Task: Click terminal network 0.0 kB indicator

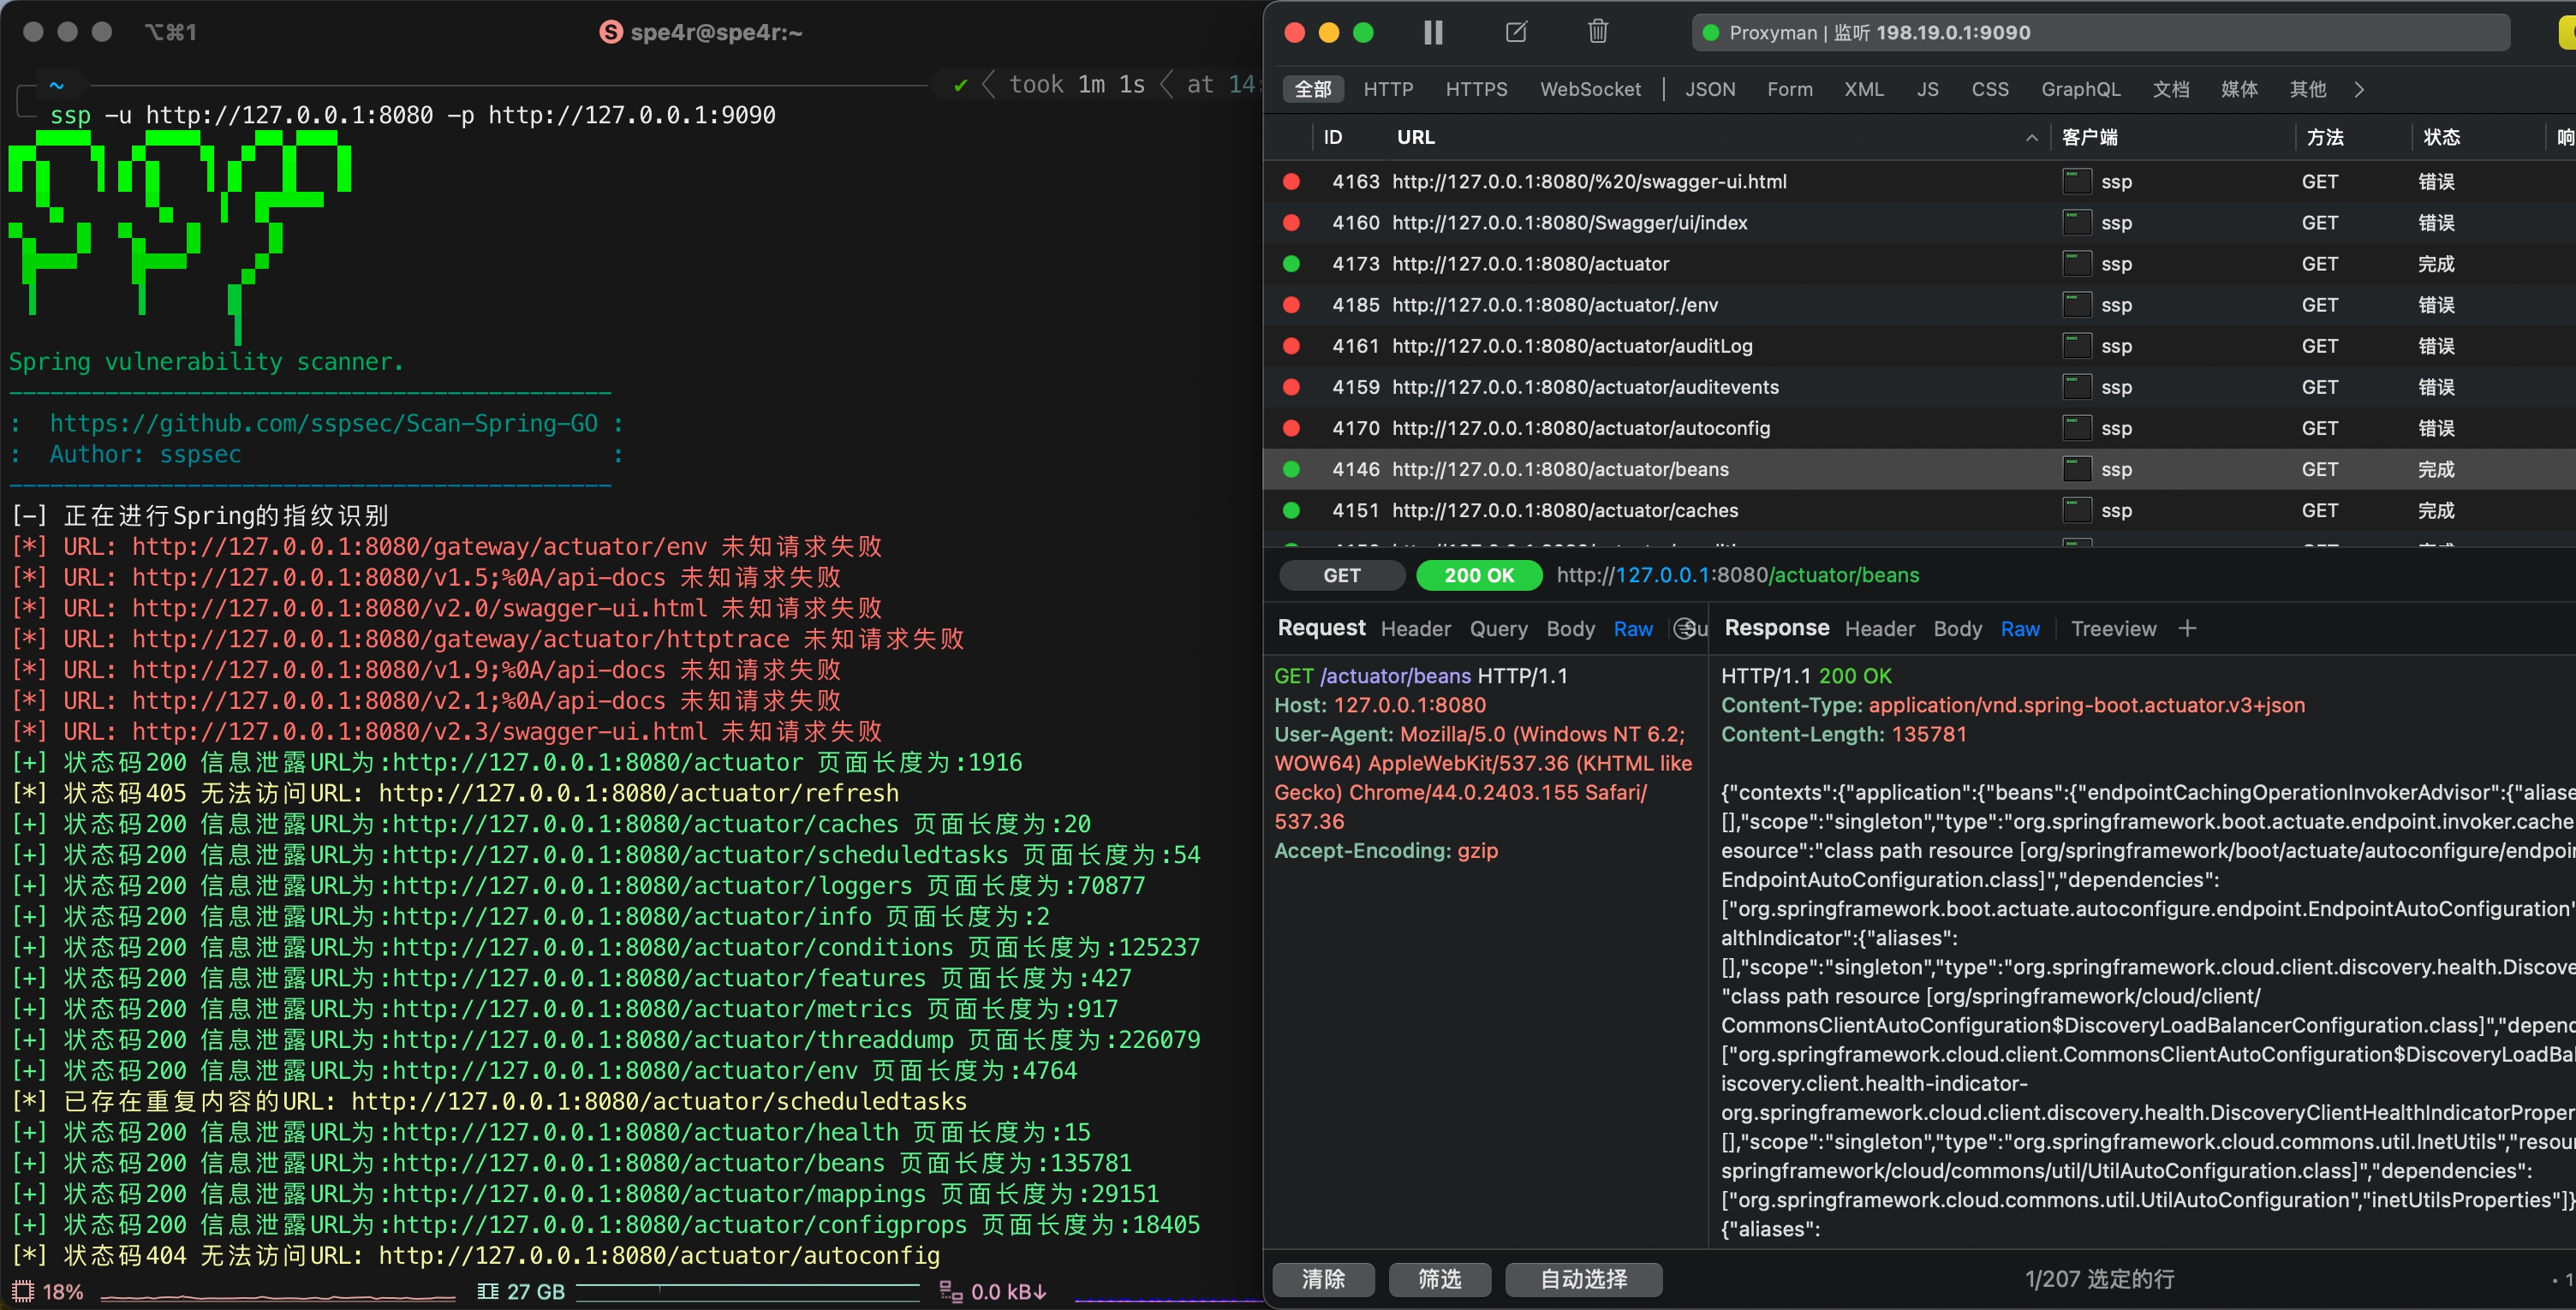Action: click(993, 1291)
